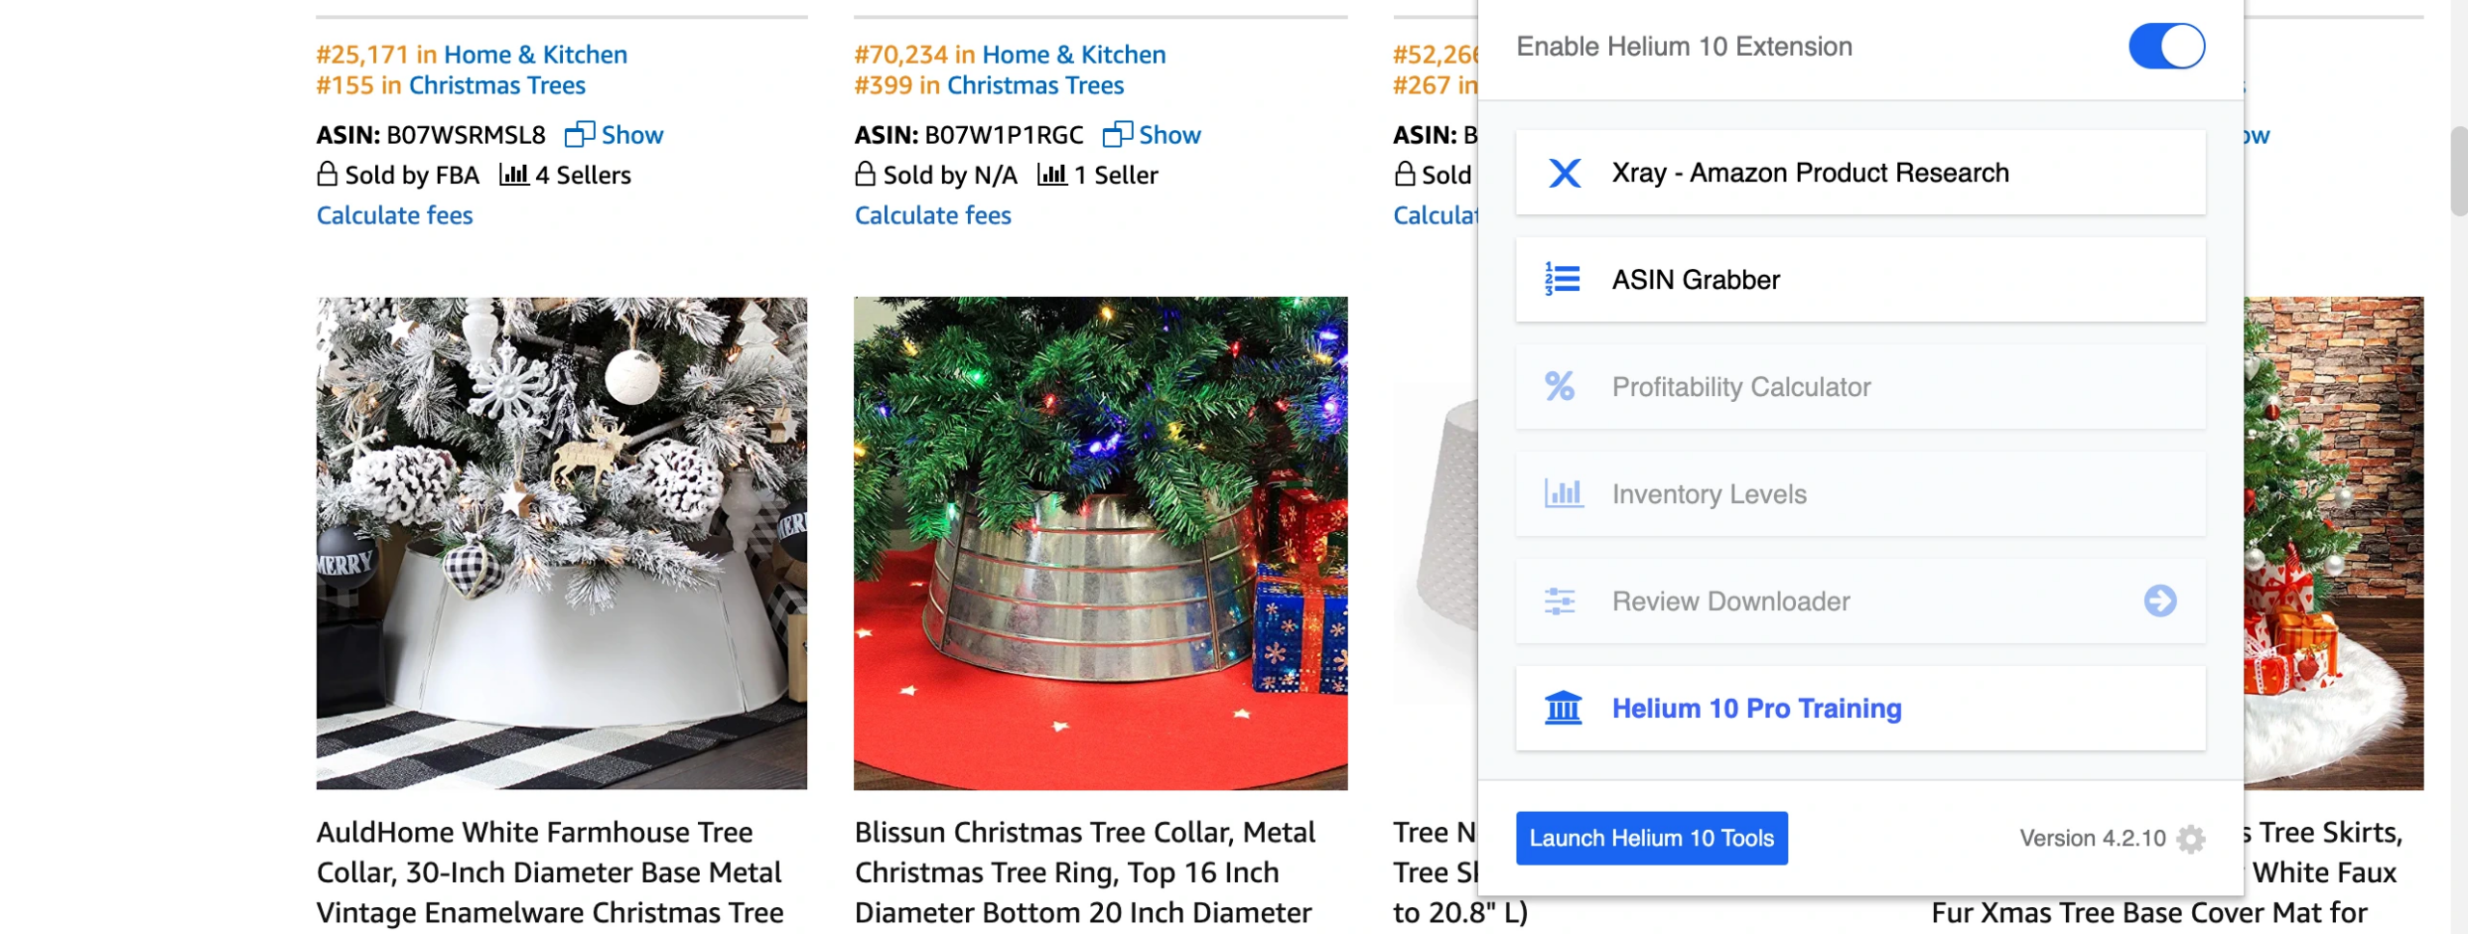This screenshot has width=2468, height=934.
Task: Click the Blissun metal tree collar image
Action: pyautogui.click(x=1100, y=543)
